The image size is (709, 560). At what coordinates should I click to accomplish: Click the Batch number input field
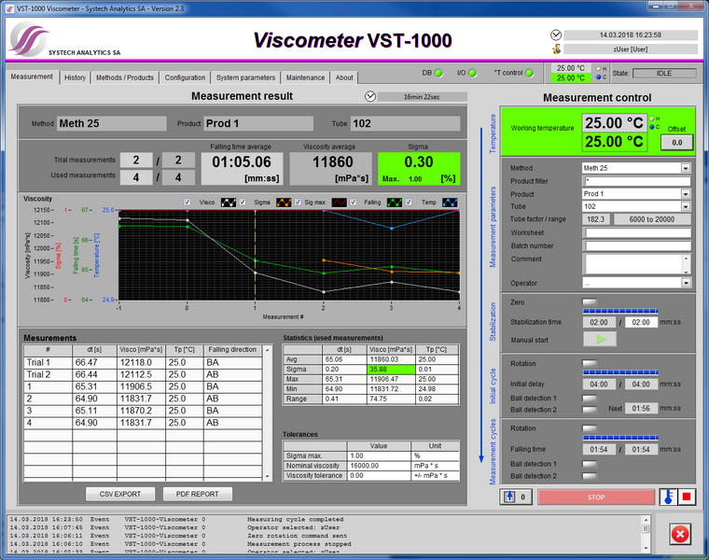pyautogui.click(x=638, y=246)
